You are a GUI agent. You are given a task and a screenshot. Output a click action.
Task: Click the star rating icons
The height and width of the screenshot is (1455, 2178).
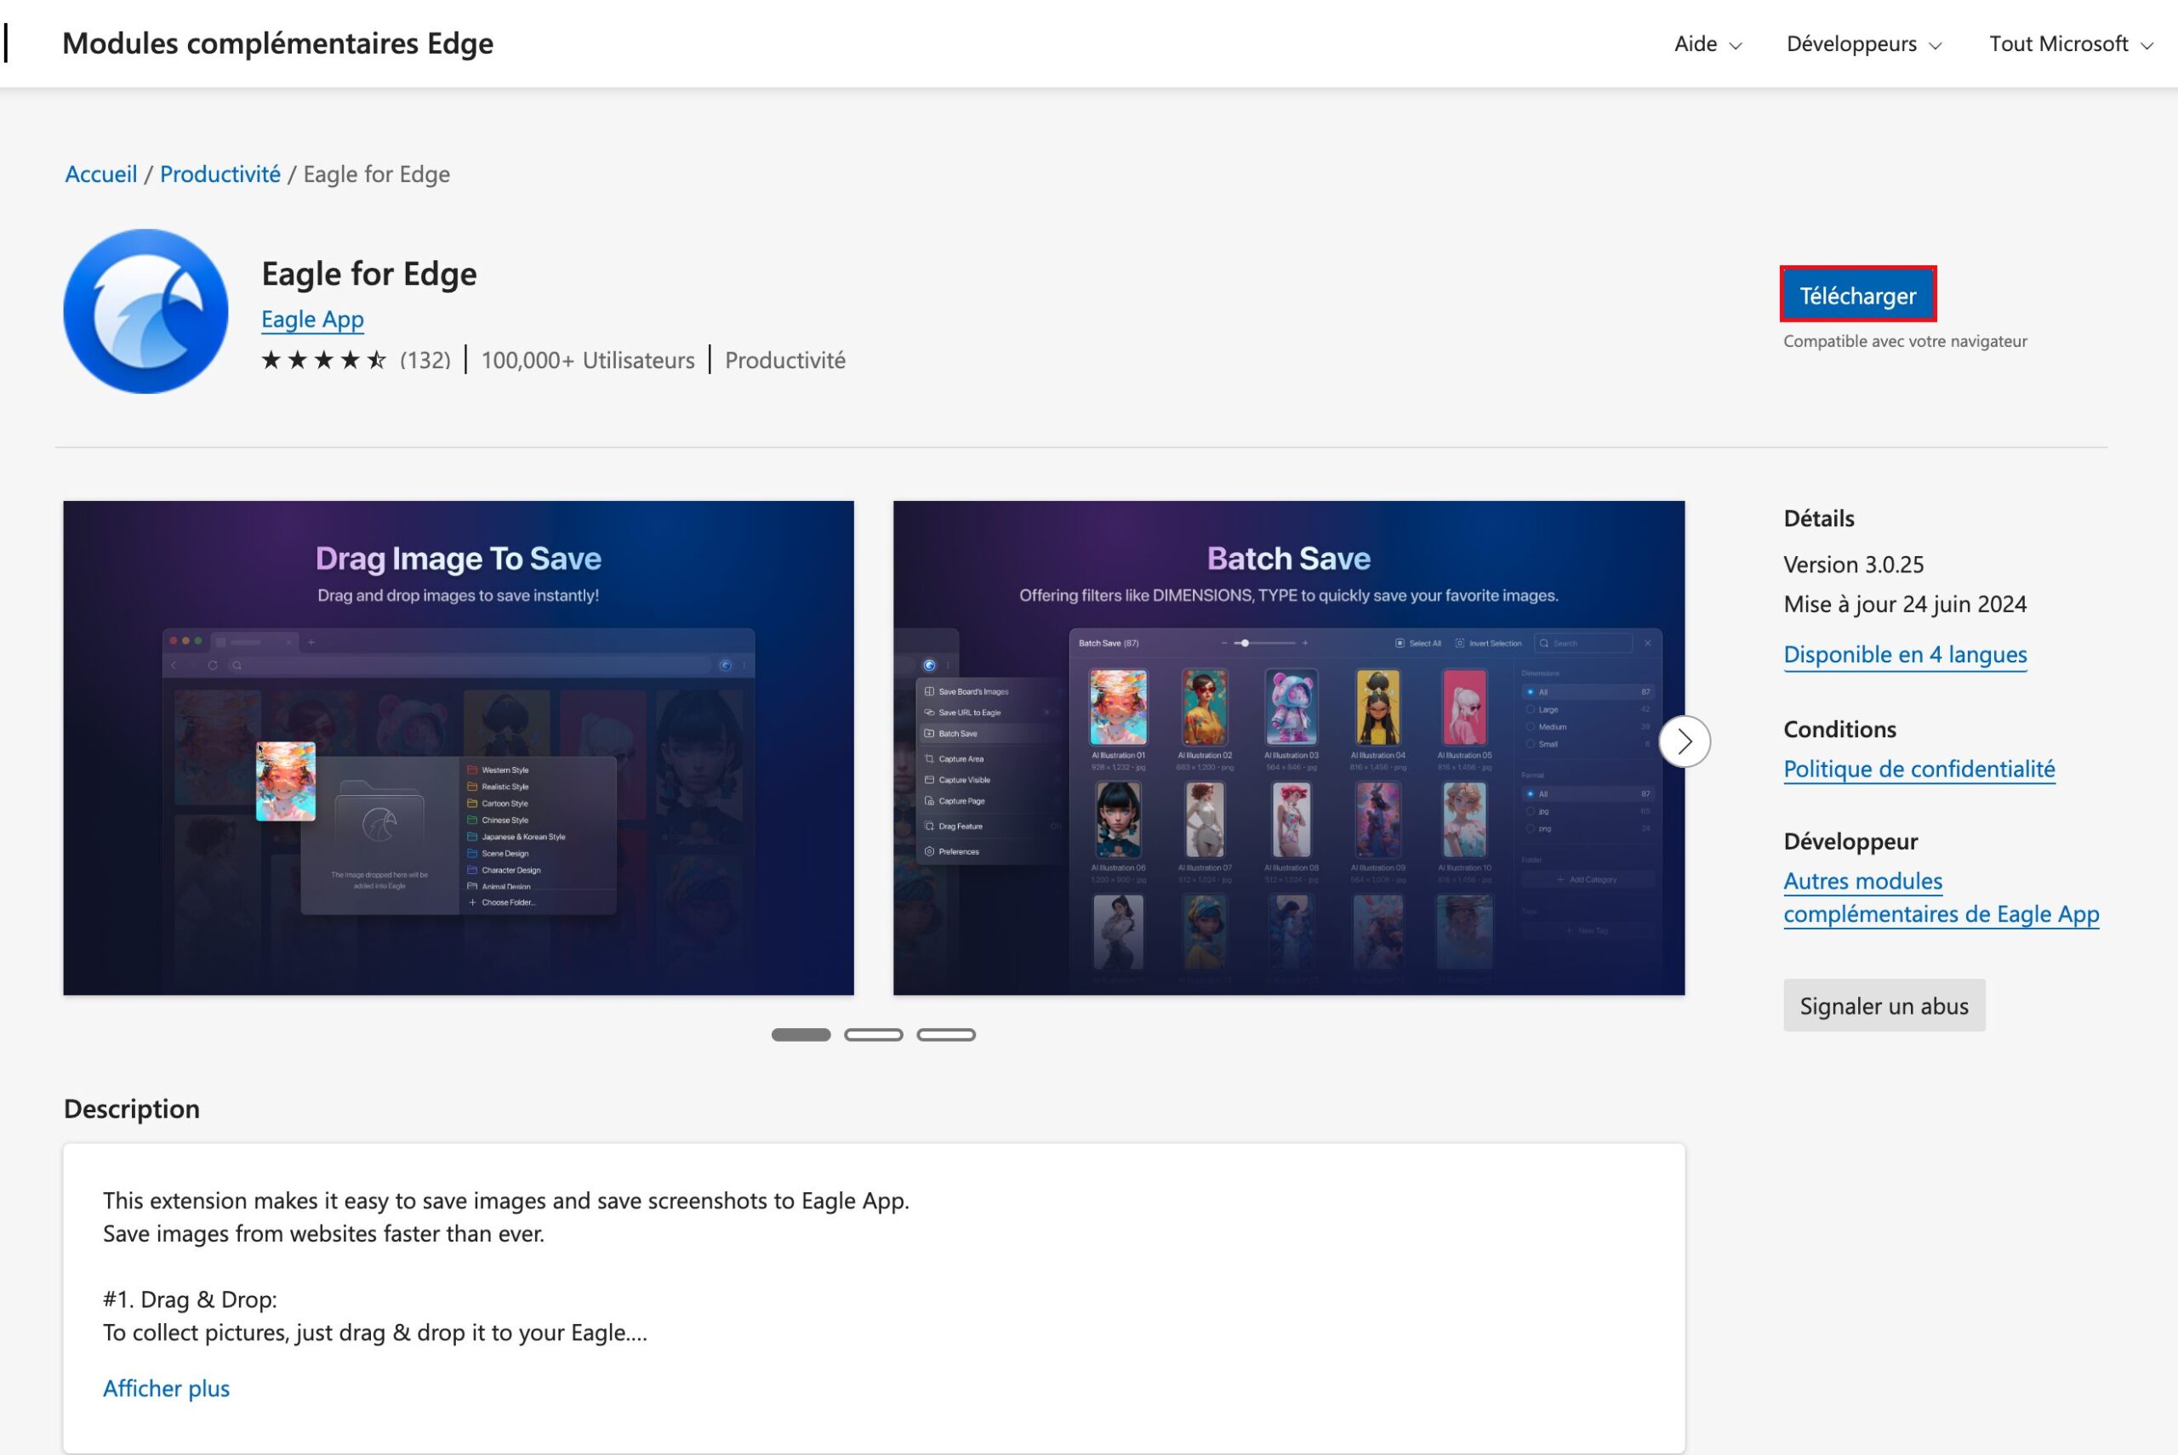(x=324, y=360)
